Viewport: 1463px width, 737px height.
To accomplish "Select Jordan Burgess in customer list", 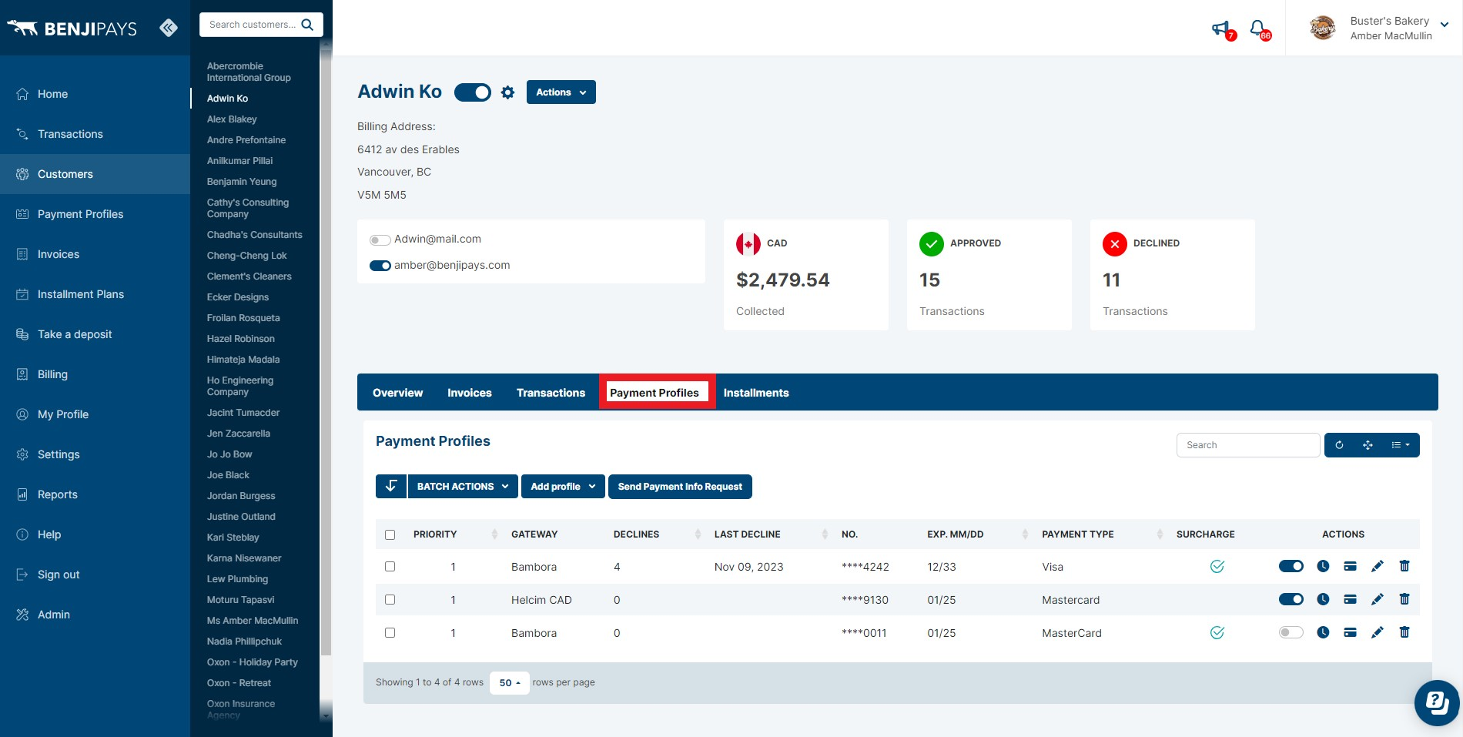I will point(241,496).
